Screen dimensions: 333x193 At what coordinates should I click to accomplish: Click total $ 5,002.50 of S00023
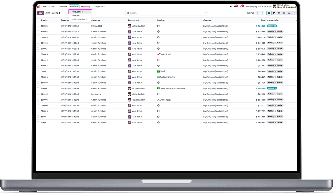pos(261,37)
